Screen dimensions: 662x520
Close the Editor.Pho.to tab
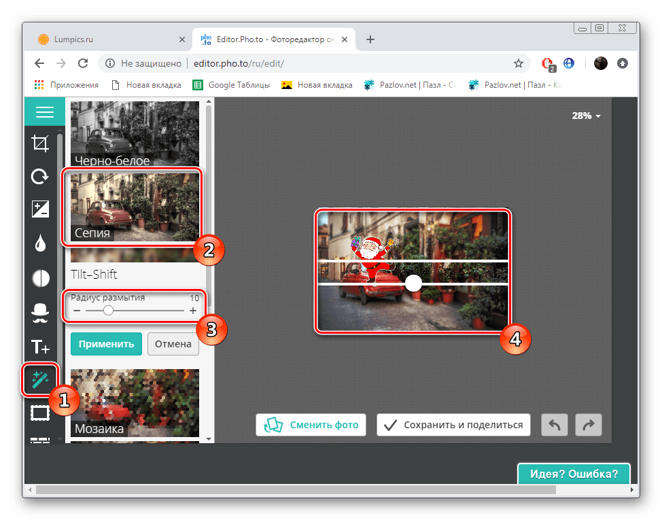coord(345,39)
